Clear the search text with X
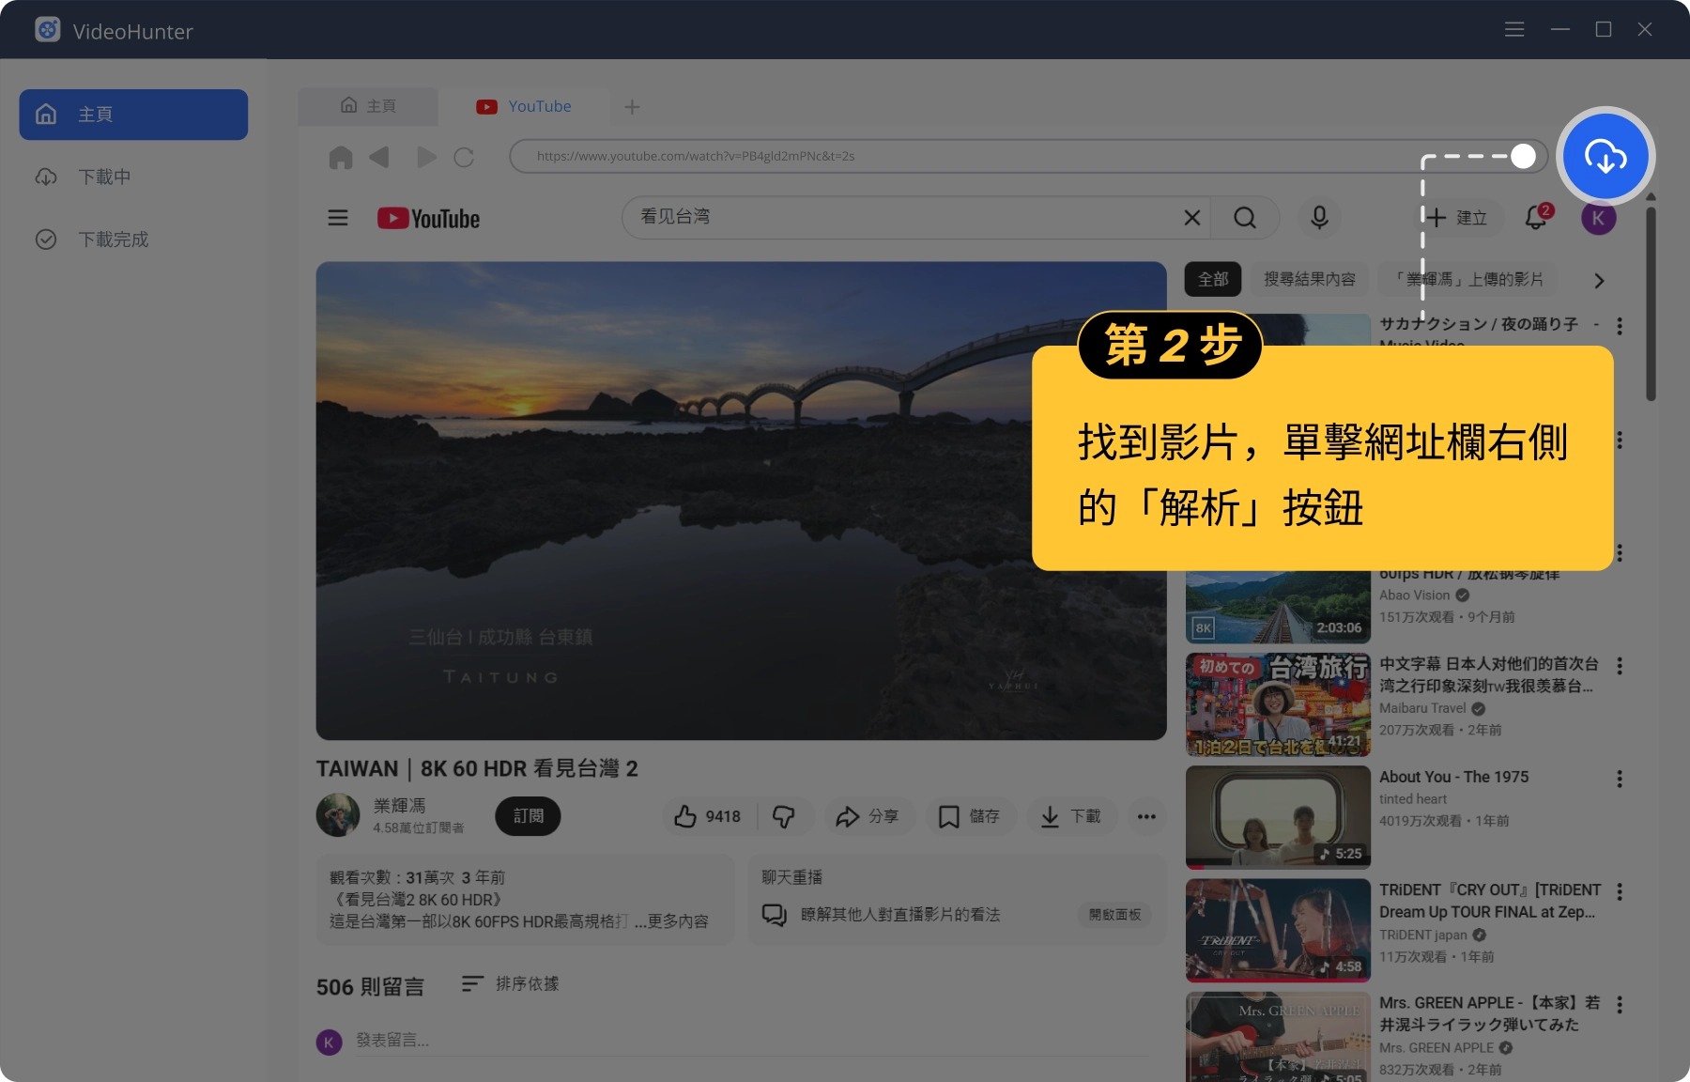Image resolution: width=1690 pixels, height=1082 pixels. [x=1192, y=218]
